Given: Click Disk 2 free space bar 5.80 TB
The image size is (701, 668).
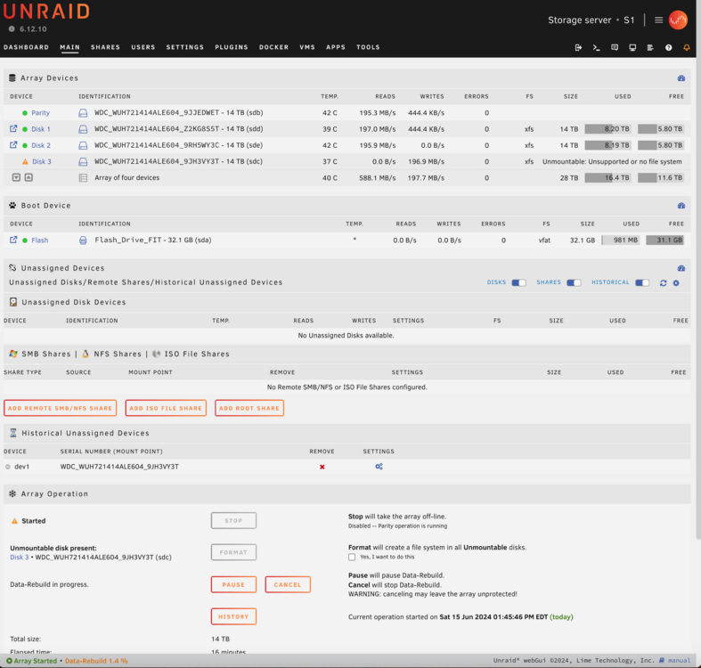Looking at the screenshot, I should [x=661, y=145].
